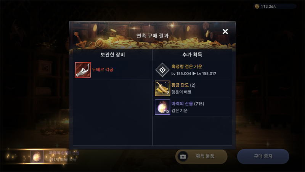Click the 연속 구매 결과 title banner
305x172 pixels.
(x=152, y=36)
